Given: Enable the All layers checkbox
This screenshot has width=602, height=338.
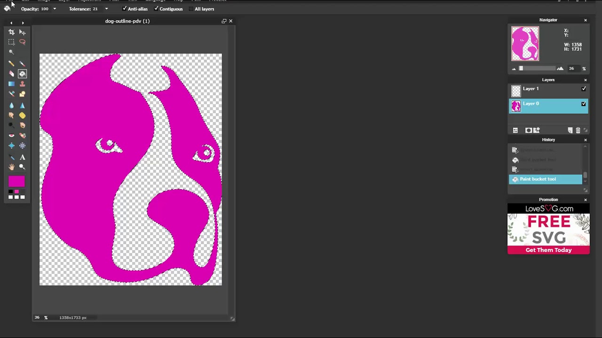Looking at the screenshot, I should pyautogui.click(x=191, y=9).
